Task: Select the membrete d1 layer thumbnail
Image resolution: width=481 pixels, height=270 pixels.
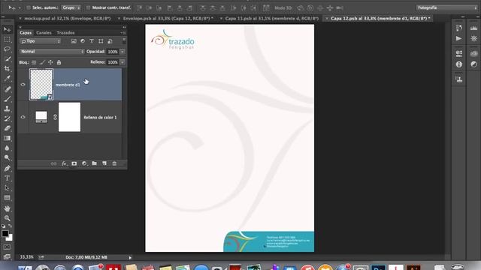Action: [x=41, y=85]
